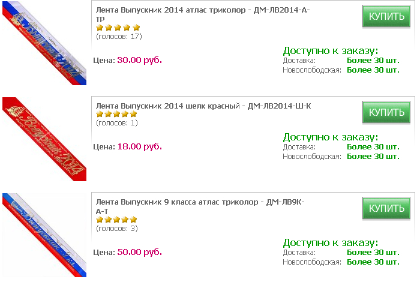This screenshot has width=417, height=288.
Task: Rate the atlas tricolor 2014 ribbon one star
Action: [100, 28]
